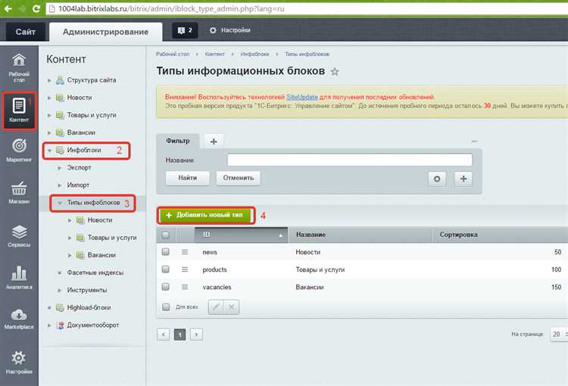The height and width of the screenshot is (386, 568).
Task: Add a new filter tab
Action: pos(214,142)
